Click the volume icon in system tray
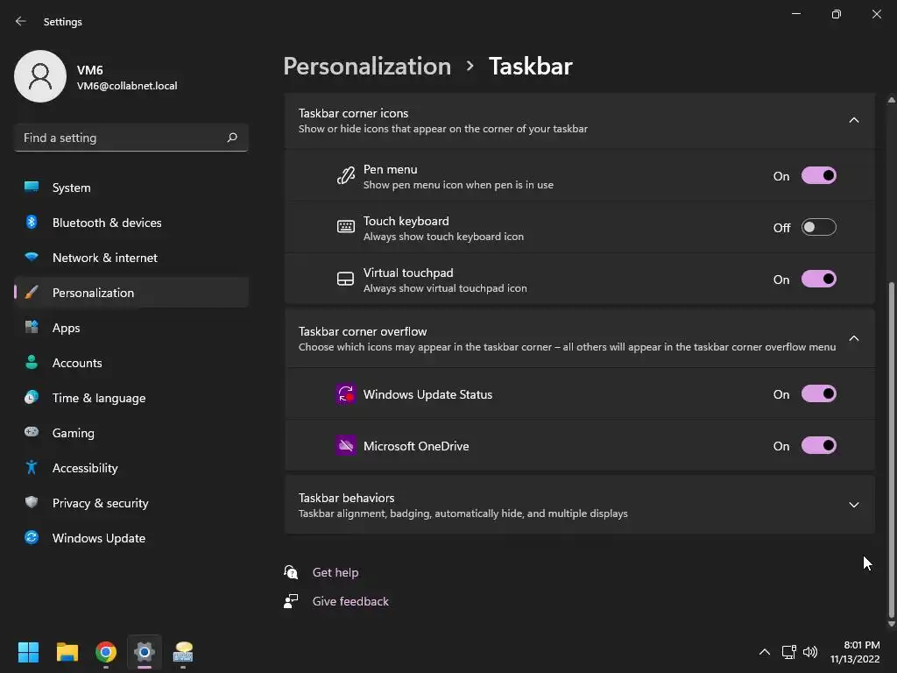Image resolution: width=897 pixels, height=673 pixels. pos(810,652)
